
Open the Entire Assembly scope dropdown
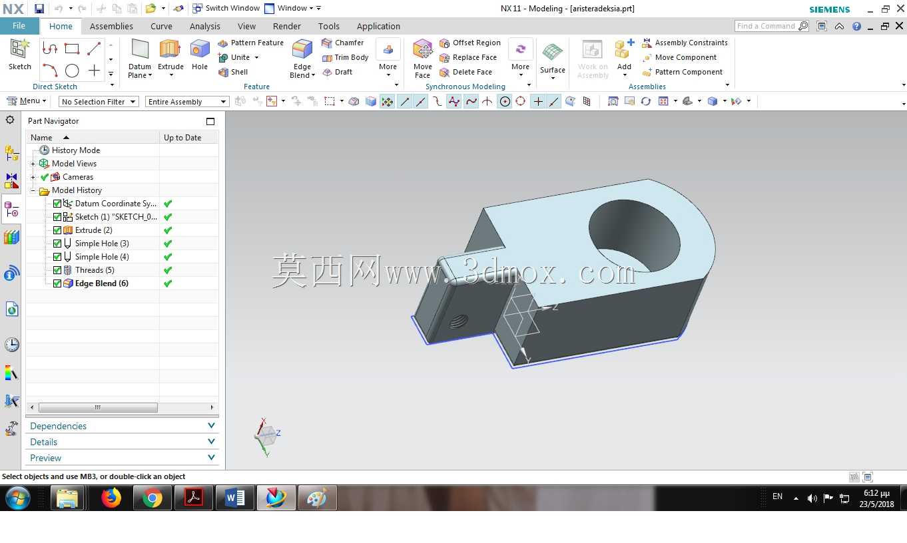click(187, 102)
